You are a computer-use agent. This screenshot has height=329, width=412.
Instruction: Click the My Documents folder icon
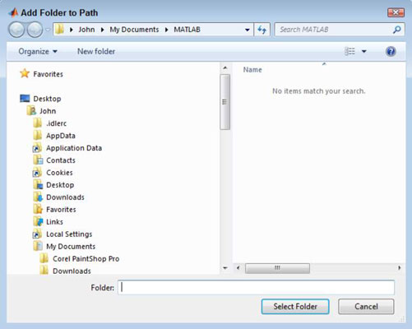38,246
